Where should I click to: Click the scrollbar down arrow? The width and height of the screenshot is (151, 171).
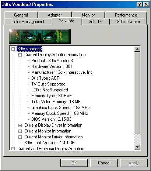137,147
